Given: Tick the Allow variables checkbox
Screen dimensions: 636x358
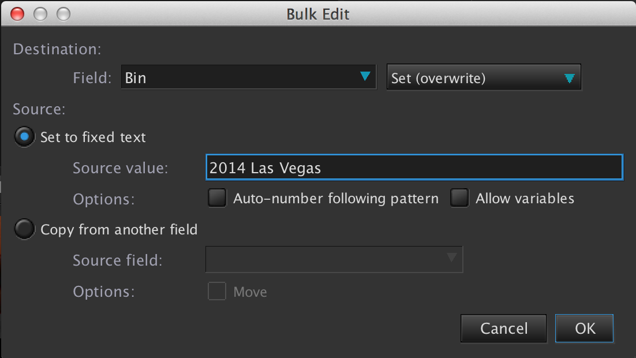Looking at the screenshot, I should point(459,199).
